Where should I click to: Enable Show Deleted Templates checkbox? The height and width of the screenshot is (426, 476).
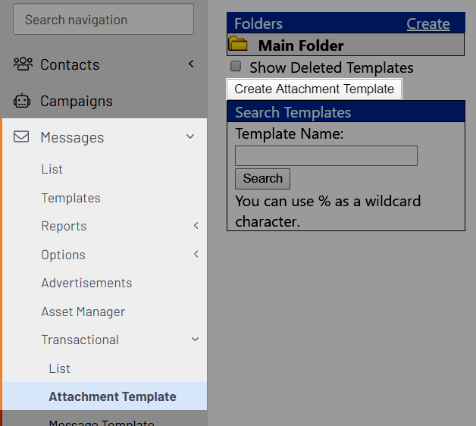236,66
